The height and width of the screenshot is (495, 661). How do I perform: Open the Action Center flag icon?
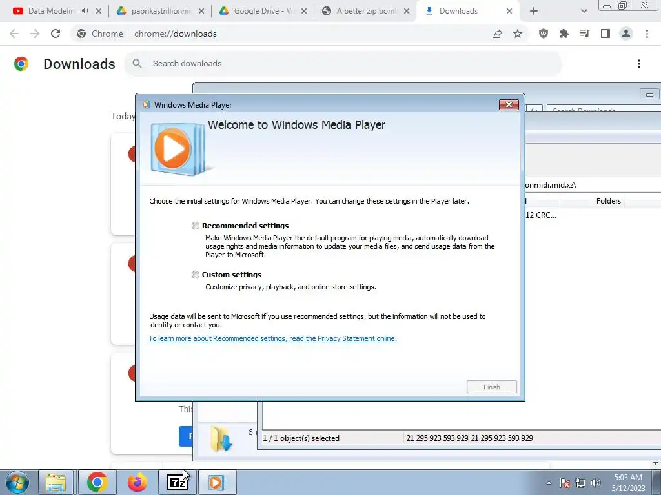pyautogui.click(x=565, y=483)
